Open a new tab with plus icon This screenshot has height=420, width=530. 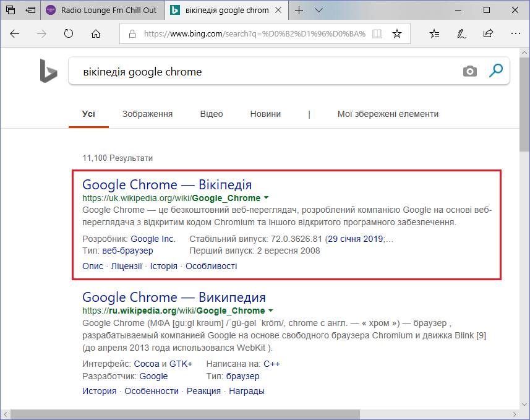coord(299,10)
